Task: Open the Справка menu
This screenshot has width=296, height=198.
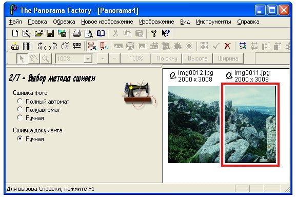Action: (248, 22)
